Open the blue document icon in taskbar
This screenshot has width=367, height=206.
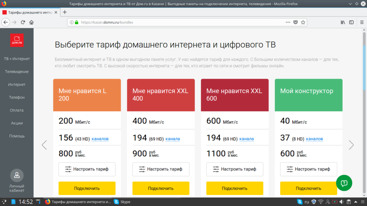[x=13, y=202]
